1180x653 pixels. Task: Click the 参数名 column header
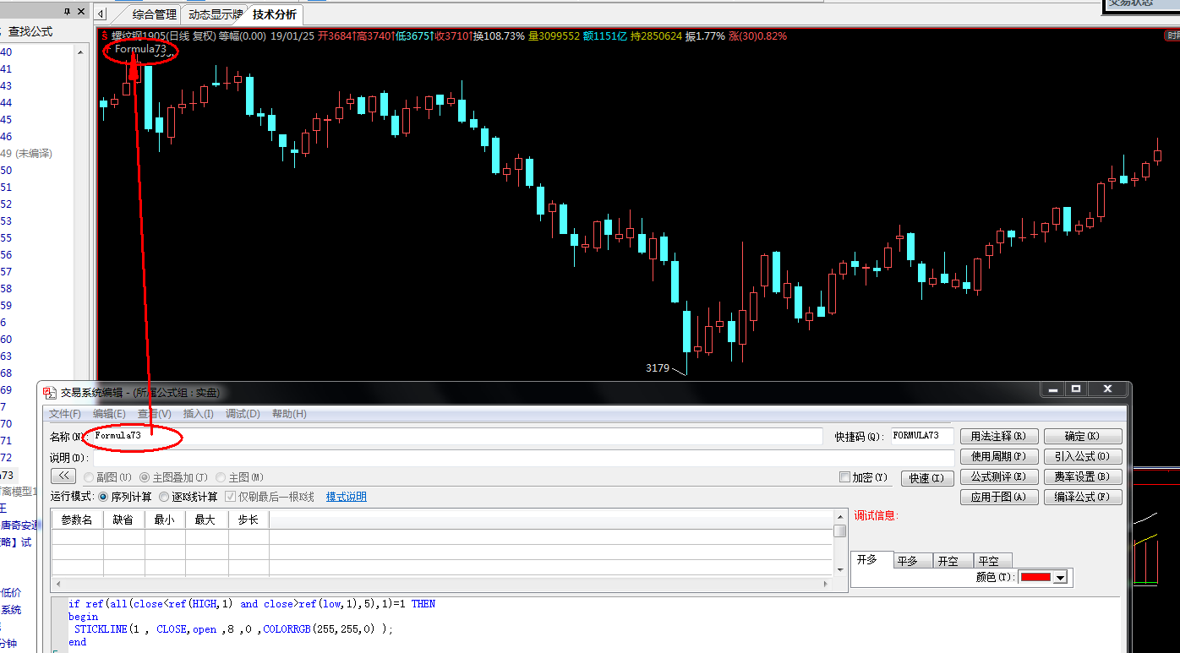[x=78, y=520]
